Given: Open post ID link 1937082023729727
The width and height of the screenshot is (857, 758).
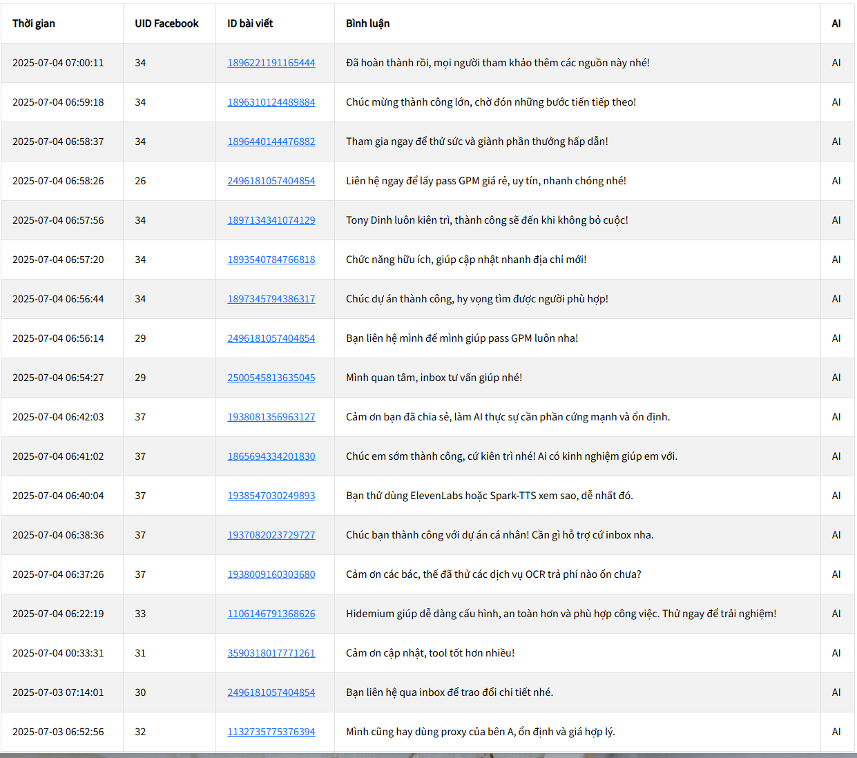Looking at the screenshot, I should point(271,535).
